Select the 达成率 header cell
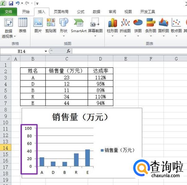This screenshot has width=187, height=185. (x=101, y=71)
